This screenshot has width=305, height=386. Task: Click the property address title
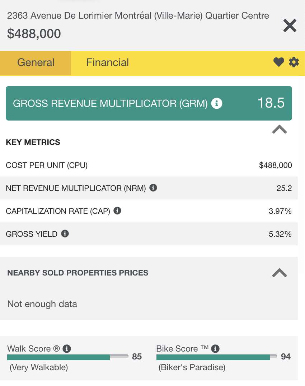coord(138,16)
